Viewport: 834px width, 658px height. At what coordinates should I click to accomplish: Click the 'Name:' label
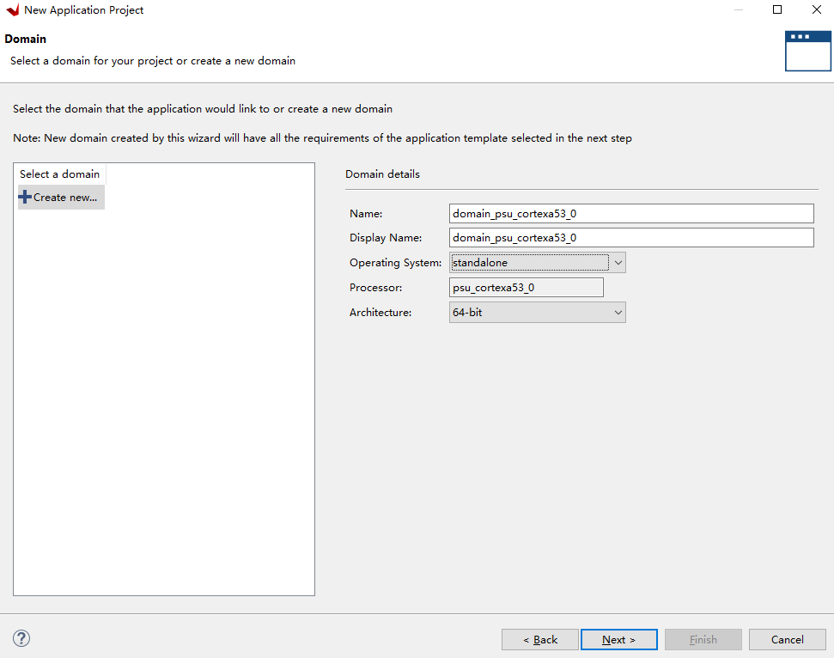366,213
